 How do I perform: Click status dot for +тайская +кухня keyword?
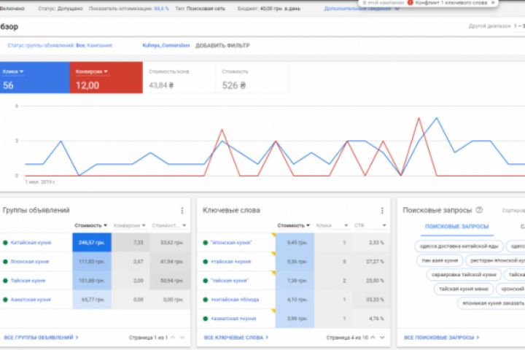[205, 262]
